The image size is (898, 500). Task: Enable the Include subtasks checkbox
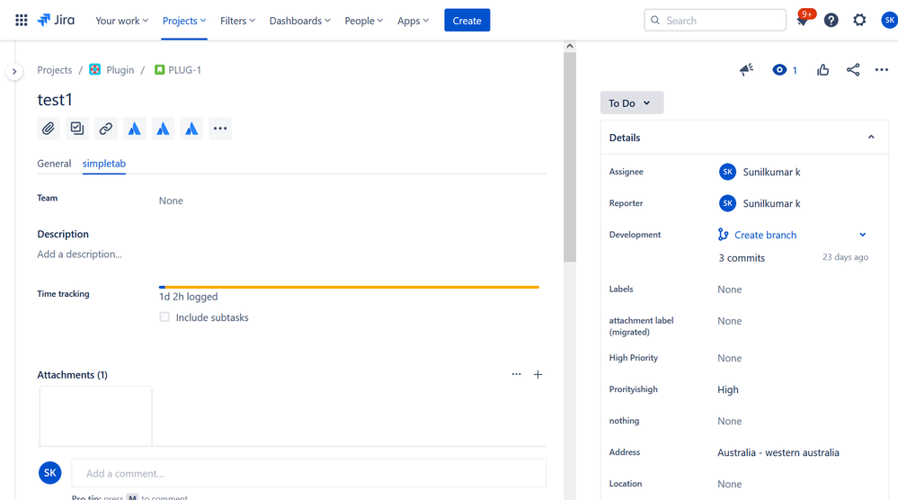click(164, 317)
